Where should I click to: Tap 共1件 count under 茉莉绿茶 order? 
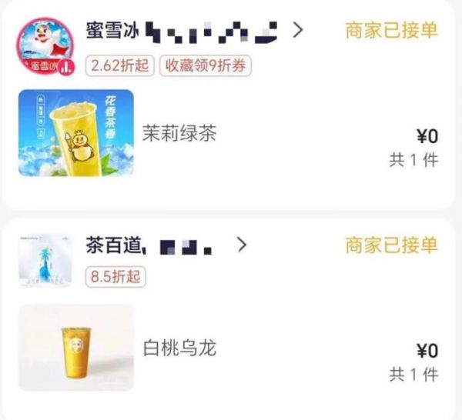pos(413,161)
